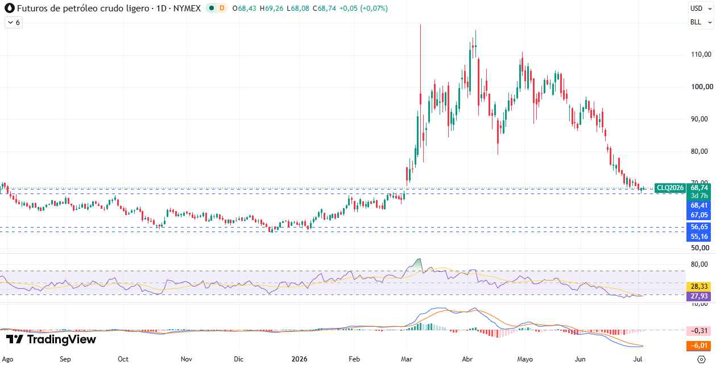Screen dimensions: 716x366
Task: Click the 56,65 blue line price label
Action: (x=699, y=227)
